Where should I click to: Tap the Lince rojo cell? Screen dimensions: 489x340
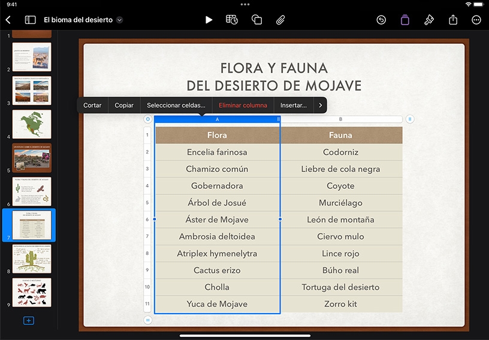tap(341, 253)
